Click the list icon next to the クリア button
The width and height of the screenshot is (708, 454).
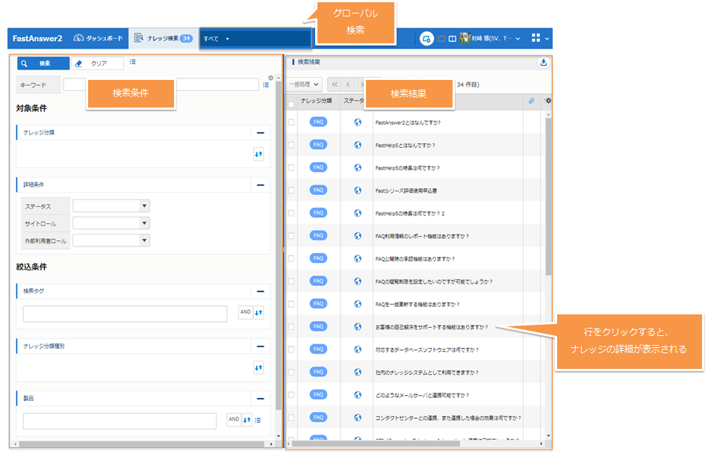coord(132,63)
